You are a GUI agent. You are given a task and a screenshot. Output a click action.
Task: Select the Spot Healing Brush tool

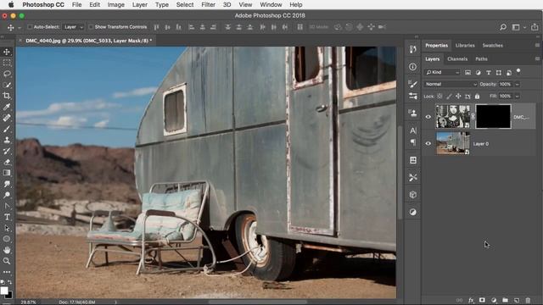coord(7,118)
